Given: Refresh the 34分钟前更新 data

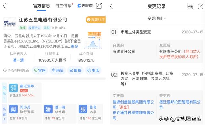Looking at the screenshot, I should [x=5, y=70].
